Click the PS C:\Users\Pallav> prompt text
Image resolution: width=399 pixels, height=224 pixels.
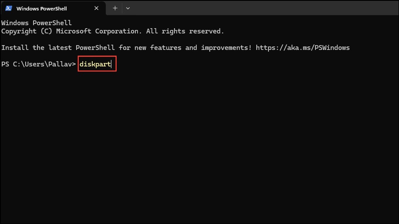[39, 64]
